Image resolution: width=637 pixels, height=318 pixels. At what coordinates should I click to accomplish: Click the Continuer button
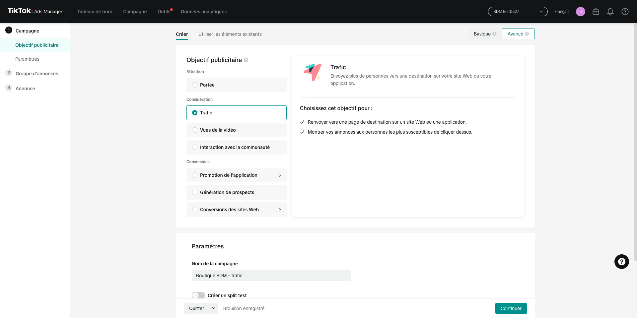pos(511,308)
